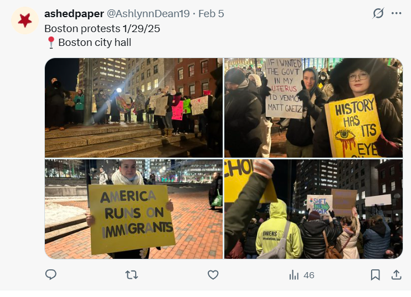Click the reply speech bubble icon
This screenshot has width=411, height=297.
[51, 275]
